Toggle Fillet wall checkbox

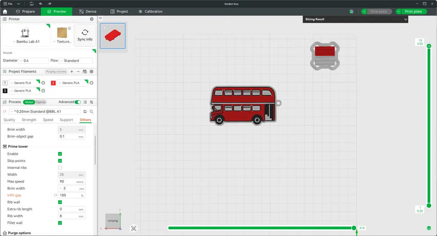[60, 223]
